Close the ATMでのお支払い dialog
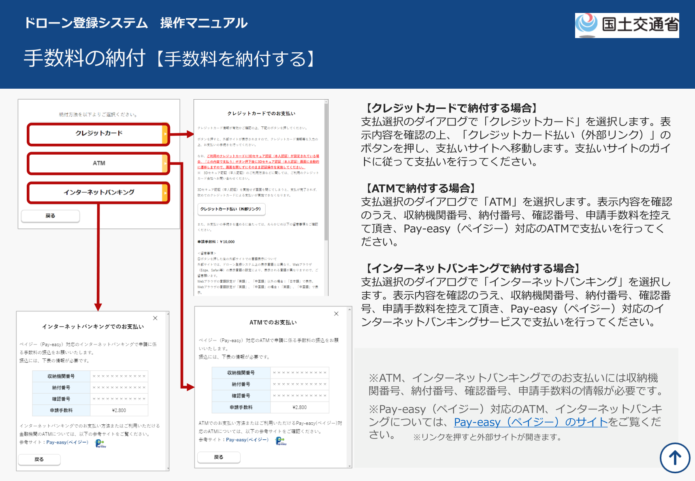Viewport: 695px width, 481px height. (336, 314)
